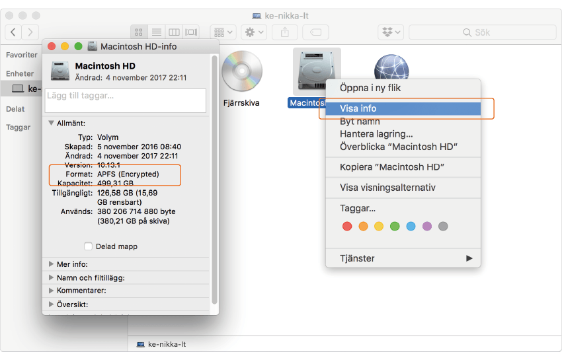
Task: Open the gear action menu
Action: [254, 32]
